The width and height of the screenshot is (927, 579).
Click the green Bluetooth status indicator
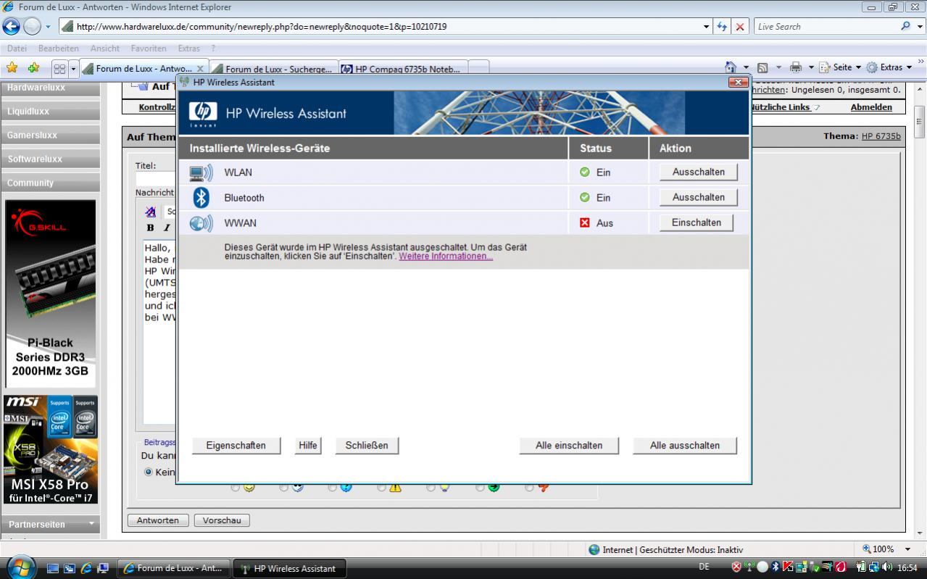[x=585, y=197]
